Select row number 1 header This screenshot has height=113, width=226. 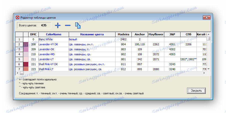pos(19,39)
